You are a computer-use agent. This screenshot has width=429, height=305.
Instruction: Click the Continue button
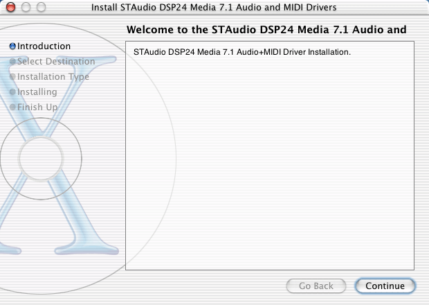click(x=385, y=286)
